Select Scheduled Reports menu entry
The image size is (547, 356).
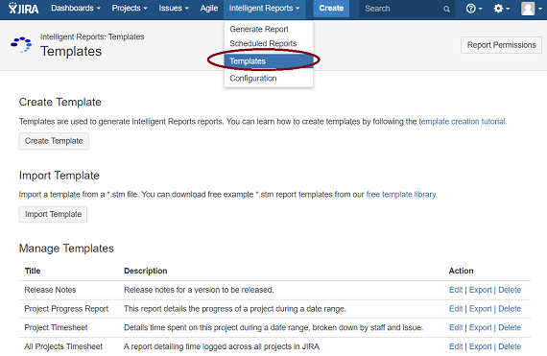[263, 43]
